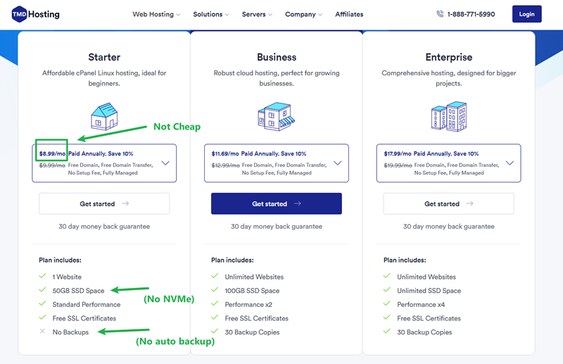Open the Enterprise $17.99/mo billing dropdown
Screen dimensions: 563x364
tap(448, 163)
